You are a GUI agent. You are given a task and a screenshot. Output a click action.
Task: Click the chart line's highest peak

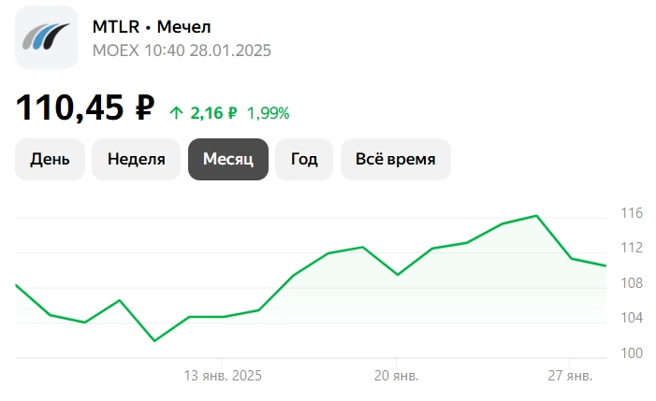[x=536, y=216]
